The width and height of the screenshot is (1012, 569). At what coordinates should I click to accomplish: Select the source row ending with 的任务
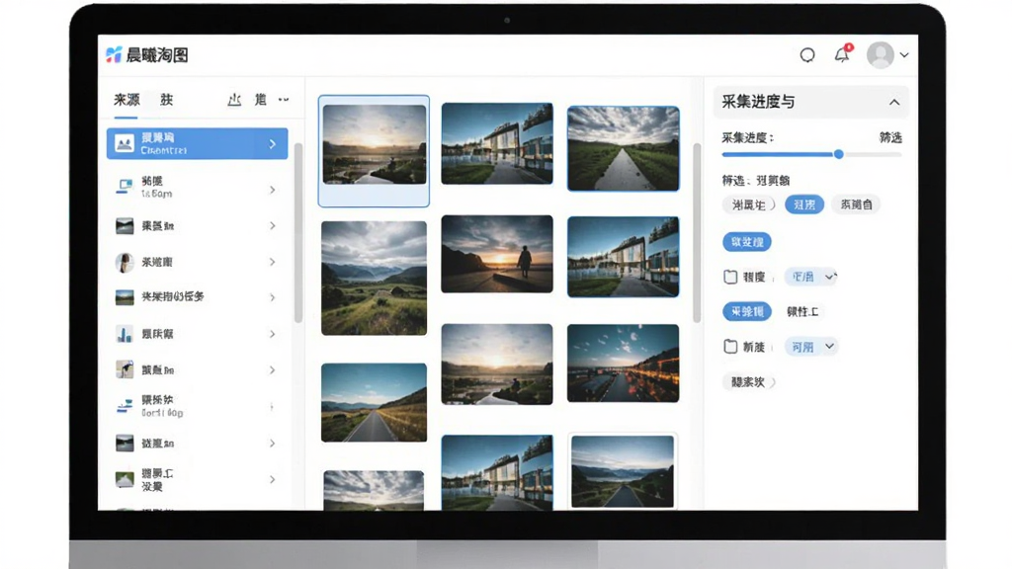tap(197, 296)
